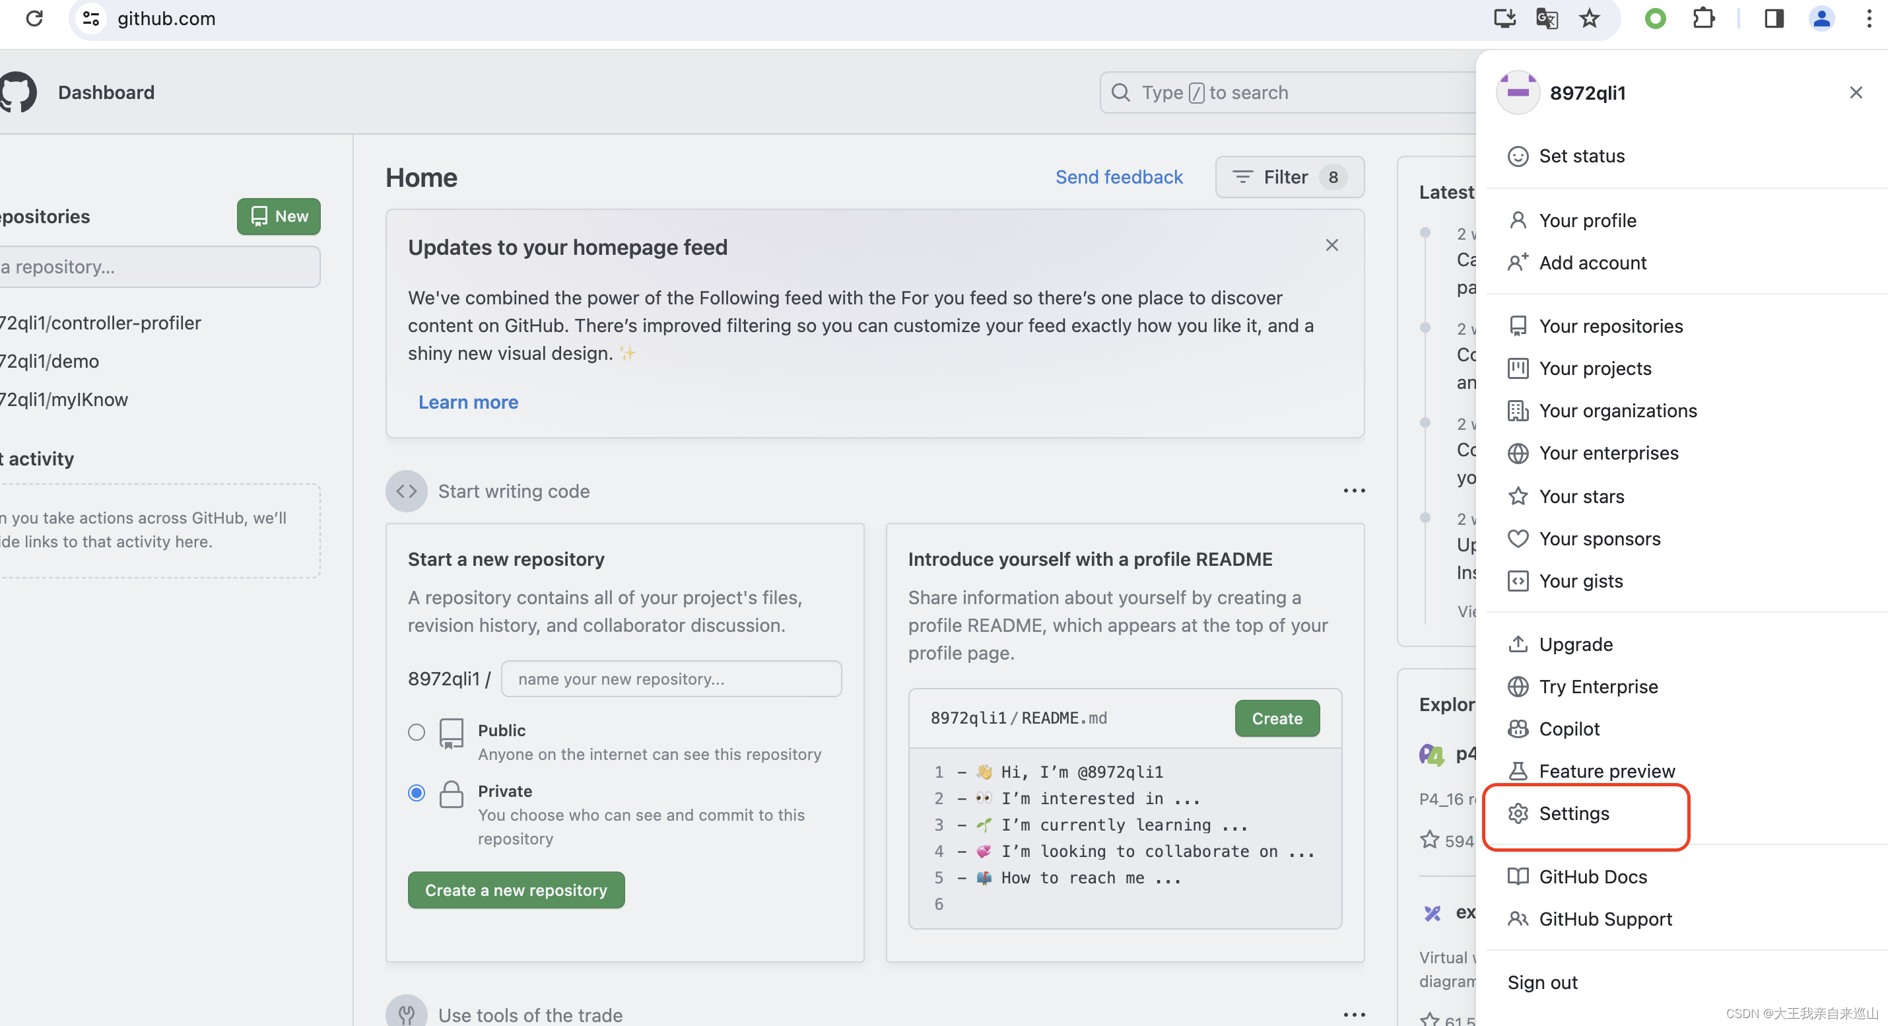1888x1026 pixels.
Task: Close the user menu panel
Action: point(1856,92)
